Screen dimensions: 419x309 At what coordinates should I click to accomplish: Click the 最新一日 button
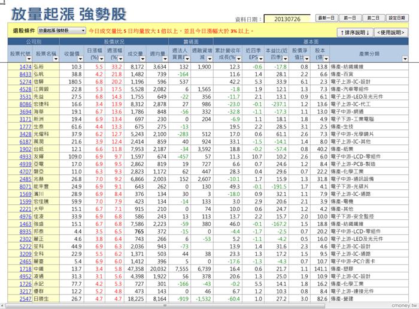(326, 18)
